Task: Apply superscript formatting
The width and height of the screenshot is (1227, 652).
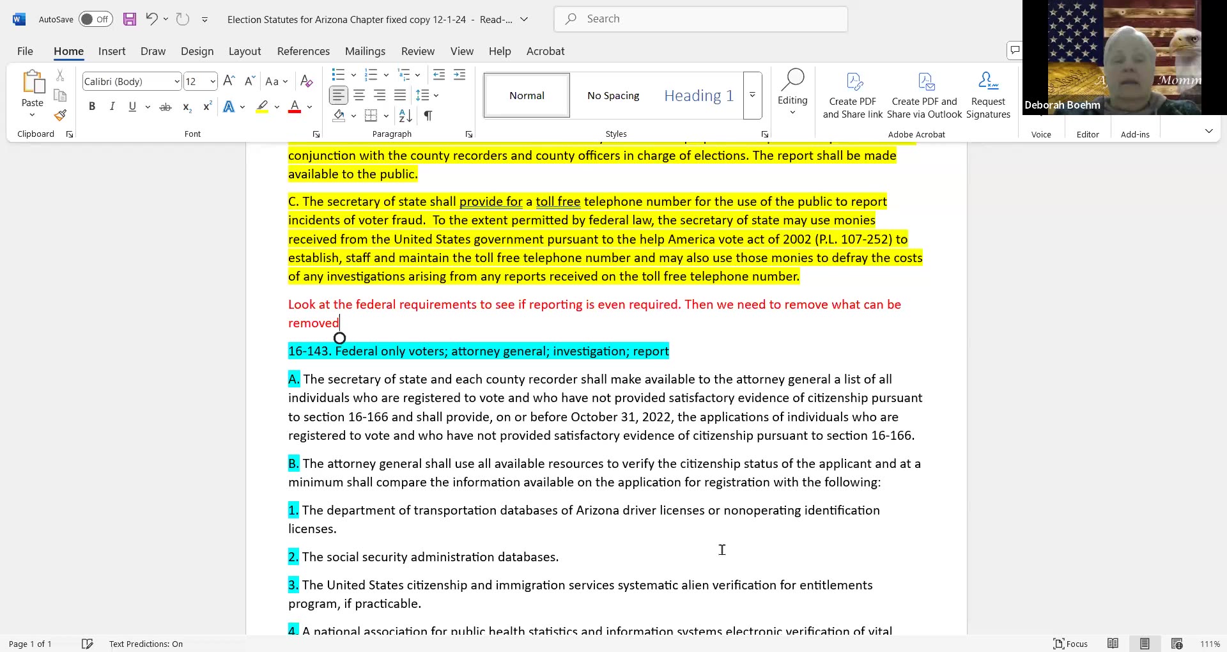Action: (x=206, y=106)
